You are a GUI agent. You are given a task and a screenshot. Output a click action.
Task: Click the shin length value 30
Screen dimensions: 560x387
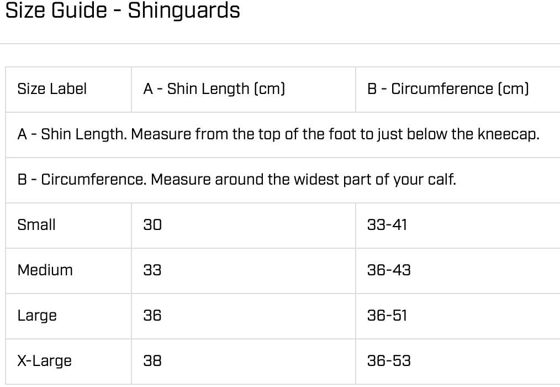(x=152, y=225)
